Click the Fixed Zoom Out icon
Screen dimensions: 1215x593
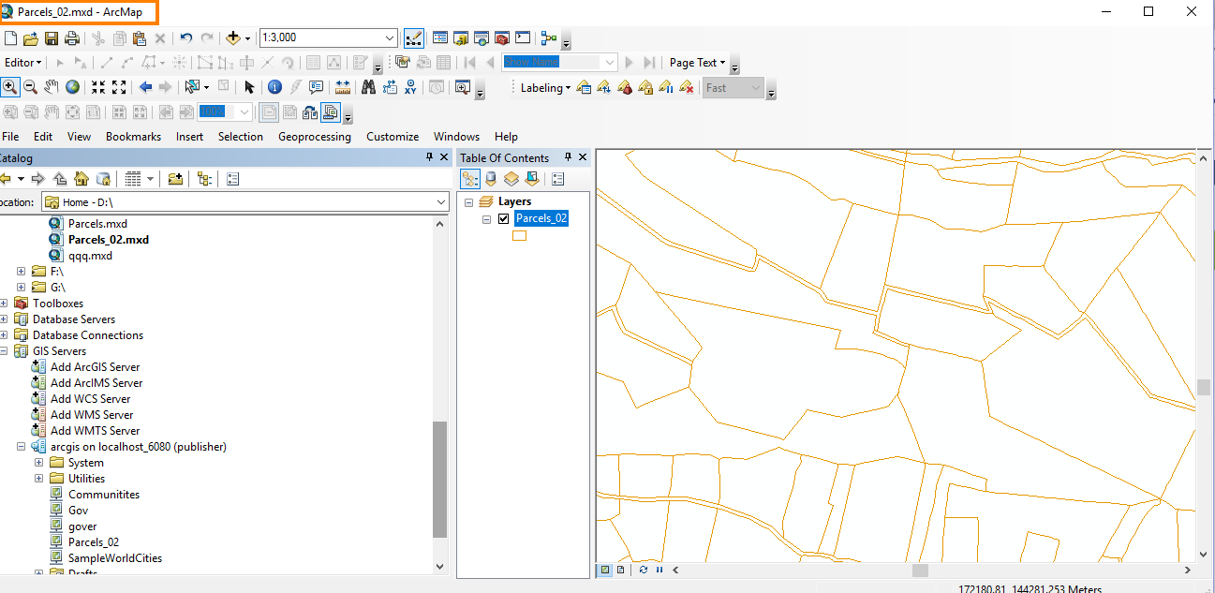(x=119, y=87)
